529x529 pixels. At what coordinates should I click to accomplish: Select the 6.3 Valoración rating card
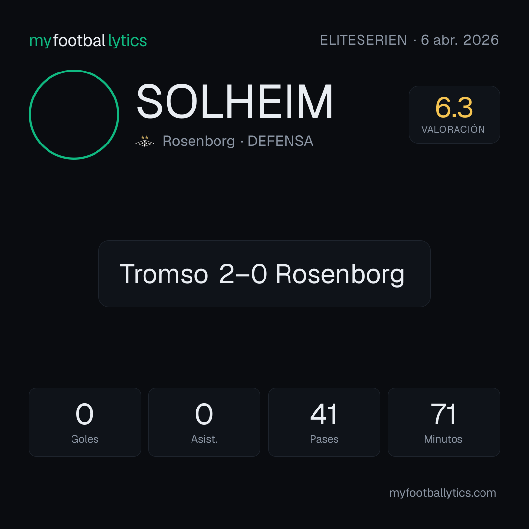[454, 114]
